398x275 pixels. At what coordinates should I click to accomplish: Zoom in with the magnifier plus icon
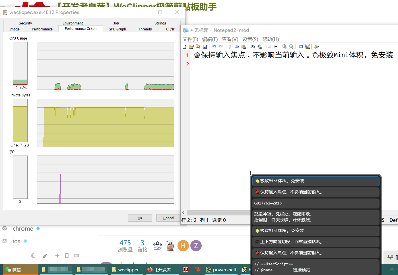click(x=284, y=47)
